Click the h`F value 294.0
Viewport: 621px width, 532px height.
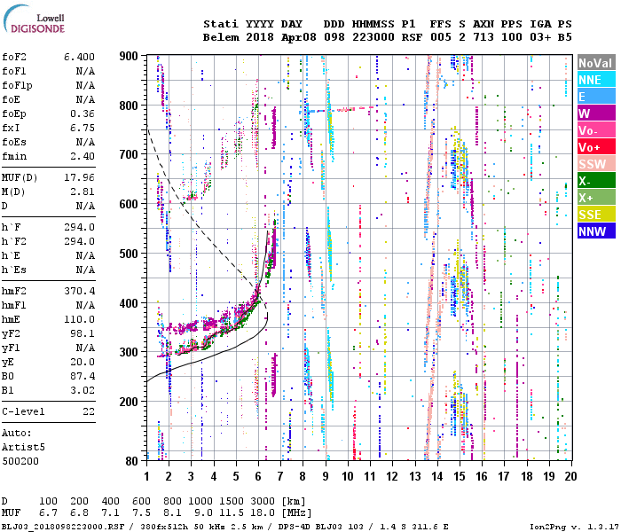pyautogui.click(x=79, y=227)
